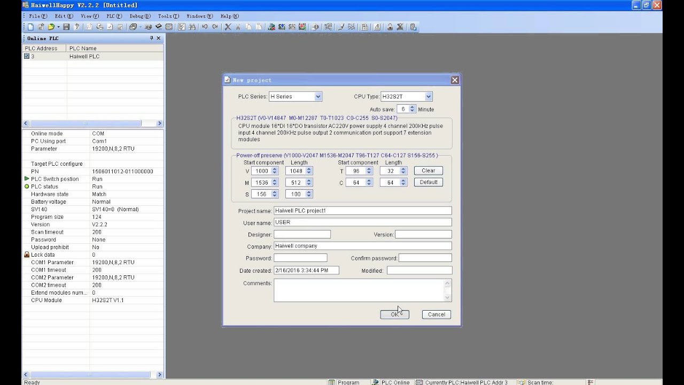Open the Tools menu
The width and height of the screenshot is (684, 385).
point(169,16)
